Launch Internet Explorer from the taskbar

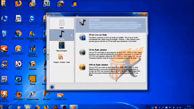[10, 107]
